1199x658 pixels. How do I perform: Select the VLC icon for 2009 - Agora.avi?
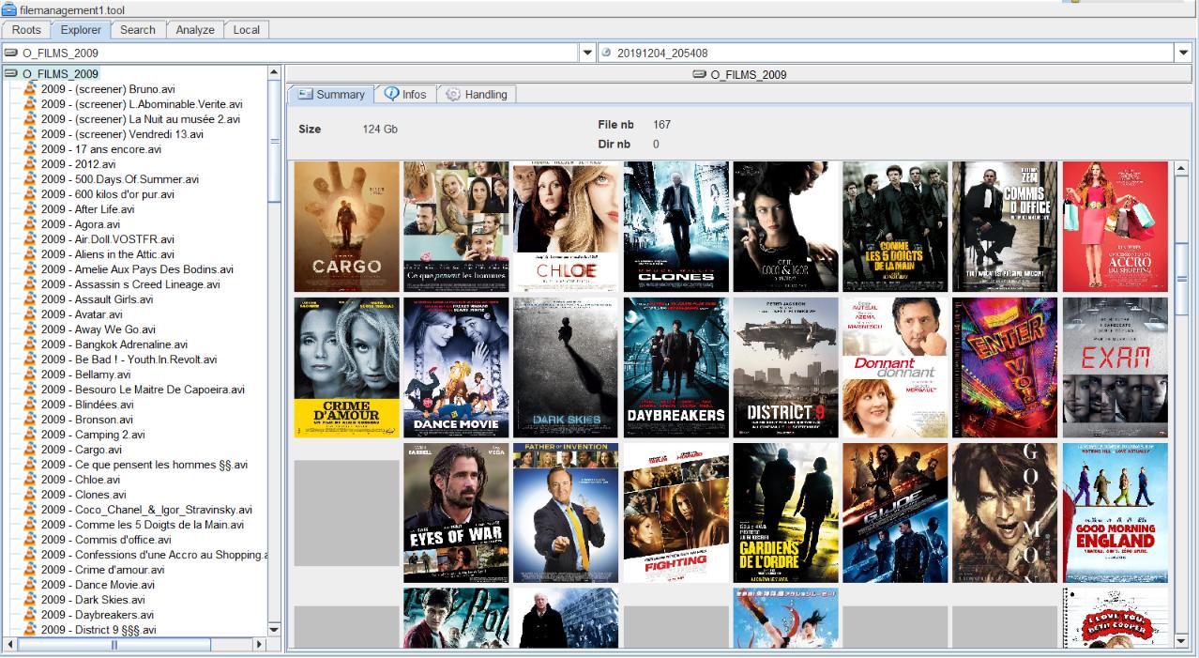[30, 224]
